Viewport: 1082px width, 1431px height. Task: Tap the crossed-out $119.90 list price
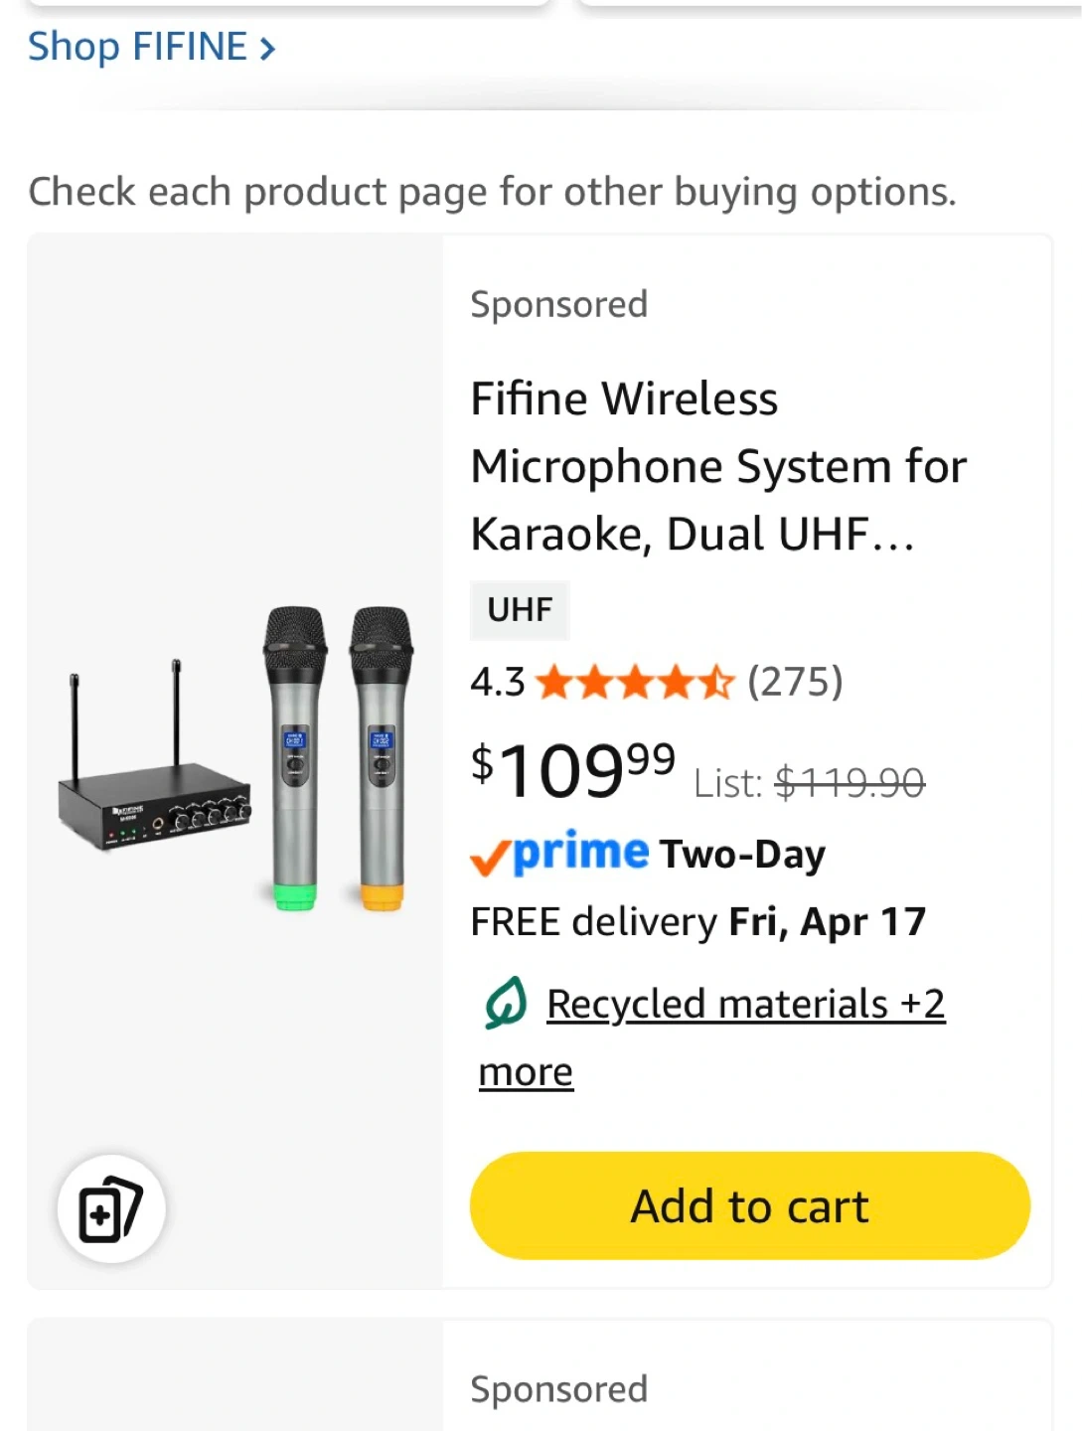coord(850,783)
